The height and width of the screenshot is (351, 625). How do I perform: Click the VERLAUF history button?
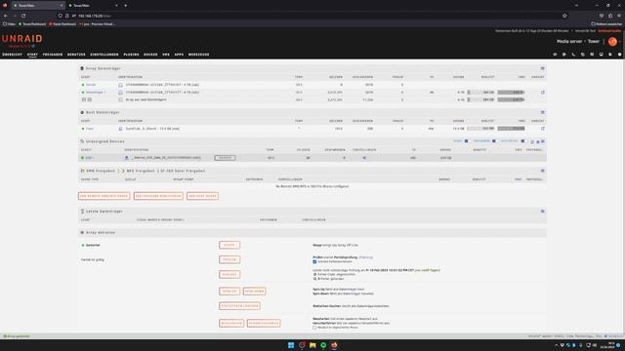click(x=229, y=275)
